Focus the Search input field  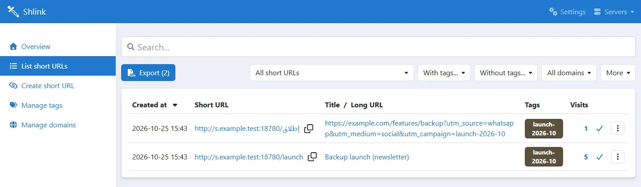pos(378,47)
